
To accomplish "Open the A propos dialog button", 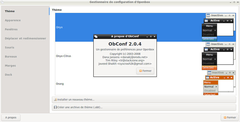I will tap(11, 117).
